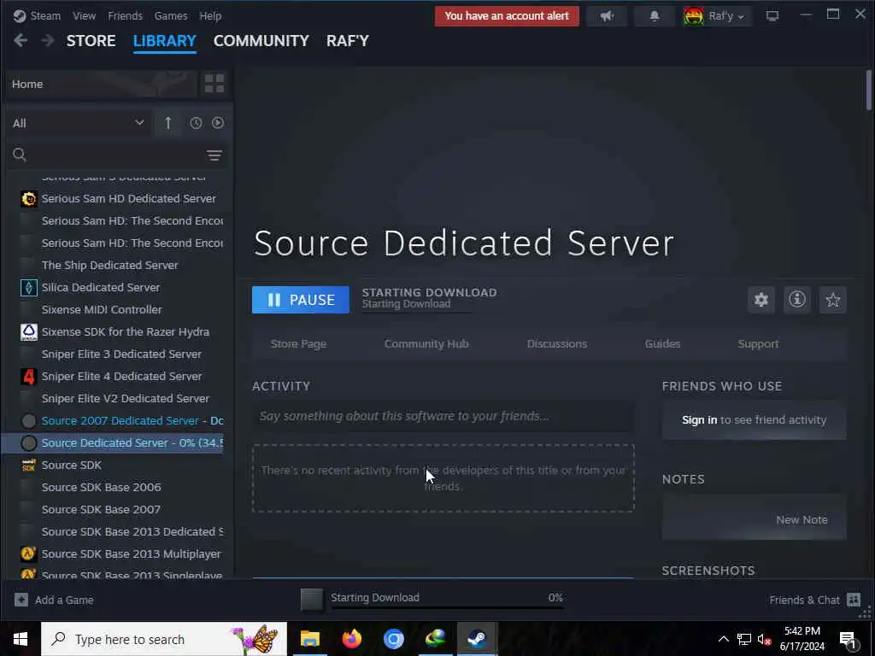
Task: Click the Add a Game plus icon
Action: pyautogui.click(x=21, y=600)
